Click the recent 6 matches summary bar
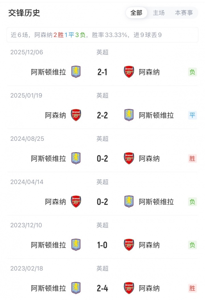Viewport: 205px width, 300px height. [102, 35]
